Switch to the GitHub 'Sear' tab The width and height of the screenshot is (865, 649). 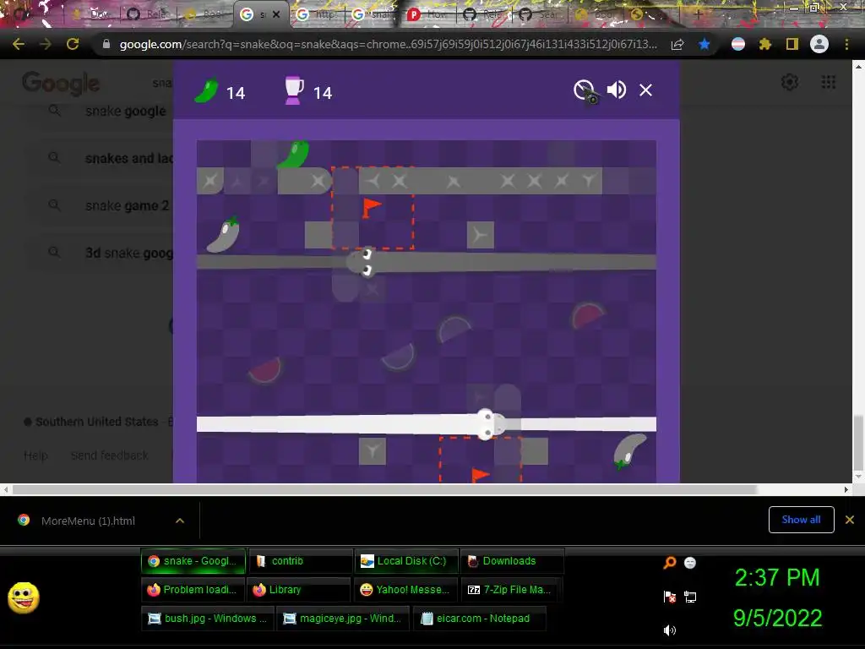point(540,14)
